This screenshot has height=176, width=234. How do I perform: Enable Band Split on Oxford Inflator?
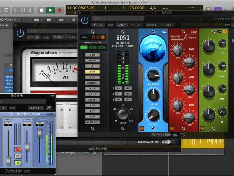[x=18, y=156]
